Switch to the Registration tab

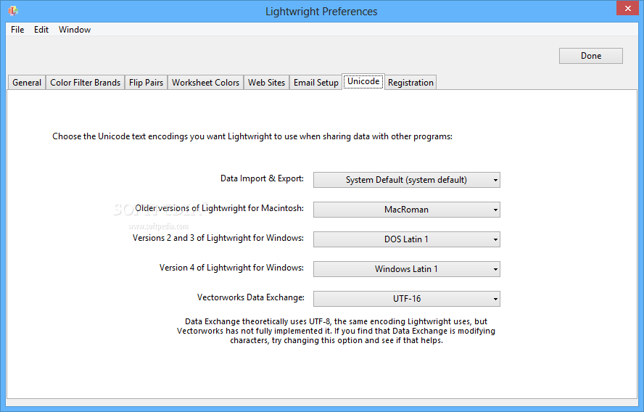(410, 83)
